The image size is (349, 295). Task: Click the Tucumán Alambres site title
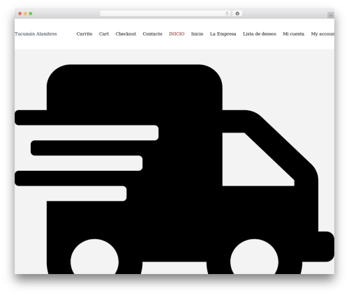(36, 34)
